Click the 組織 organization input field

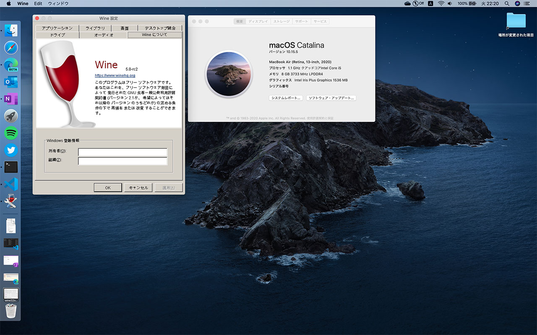point(123,161)
